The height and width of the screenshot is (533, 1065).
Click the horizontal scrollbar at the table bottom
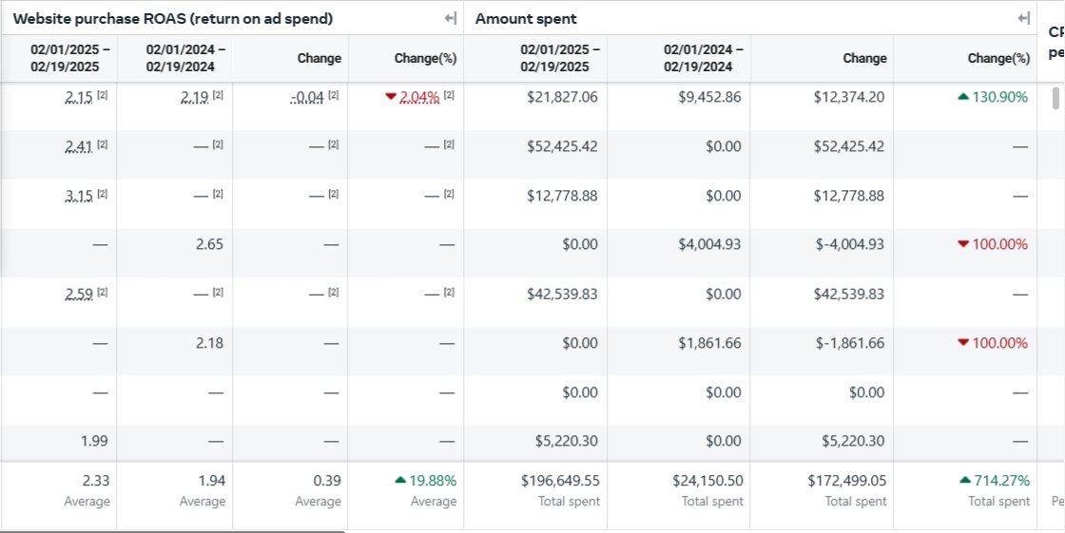click(x=172, y=531)
